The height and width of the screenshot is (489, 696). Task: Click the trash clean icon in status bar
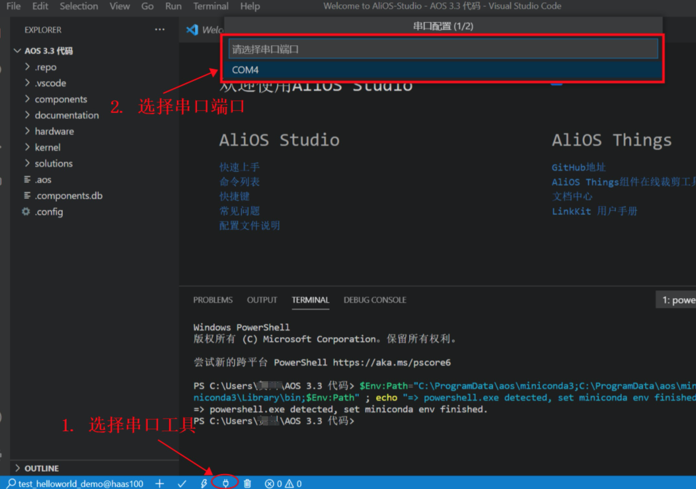pyautogui.click(x=248, y=483)
